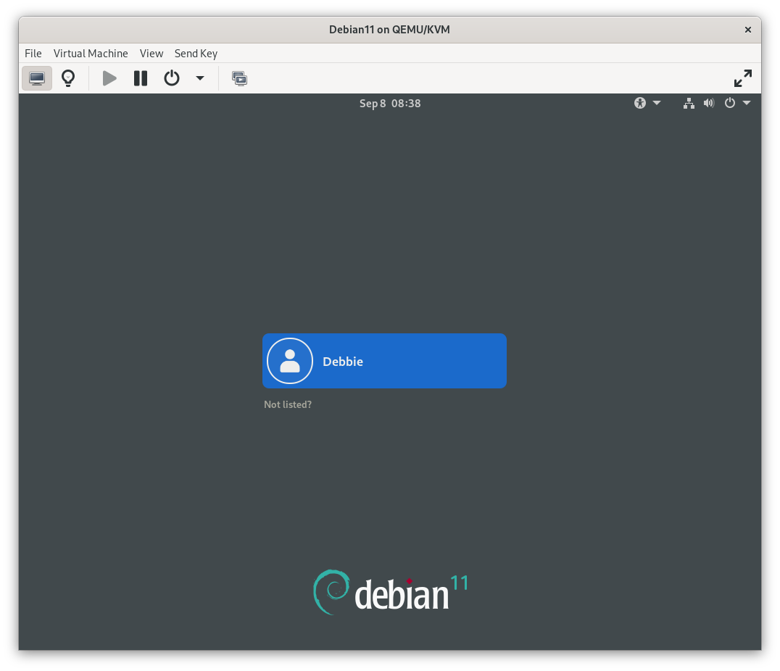
Task: Open the virtual machine snapshots manager
Action: click(x=239, y=78)
